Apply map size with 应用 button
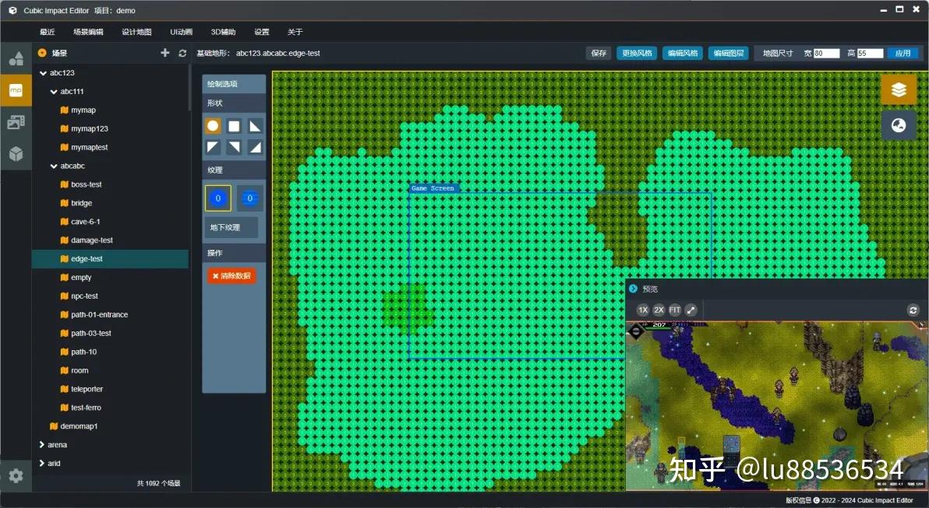 (x=903, y=53)
